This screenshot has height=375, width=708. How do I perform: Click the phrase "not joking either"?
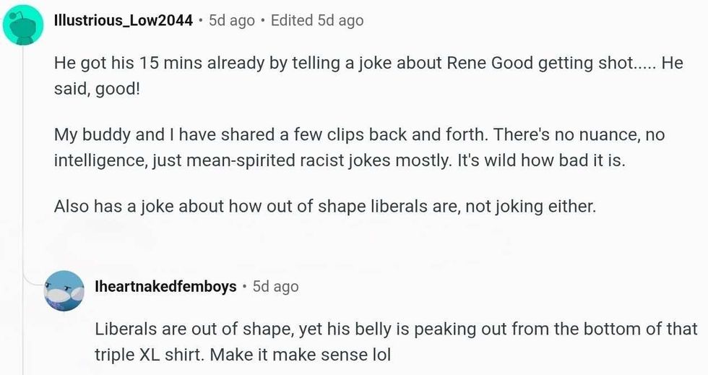(530, 207)
